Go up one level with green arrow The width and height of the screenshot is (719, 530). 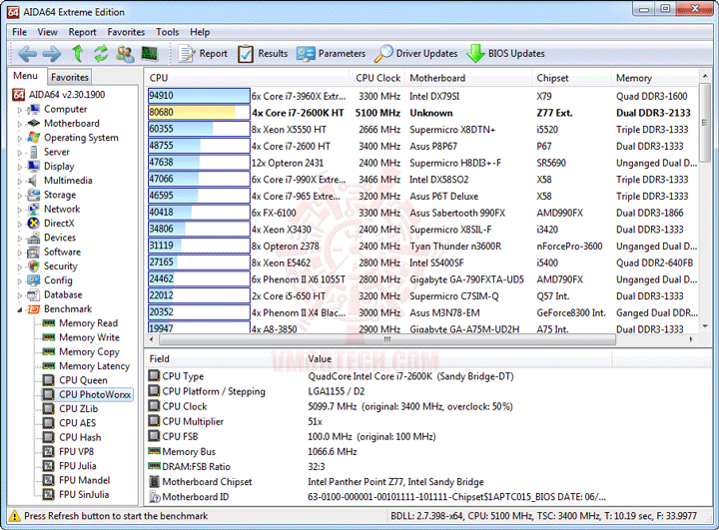click(78, 54)
